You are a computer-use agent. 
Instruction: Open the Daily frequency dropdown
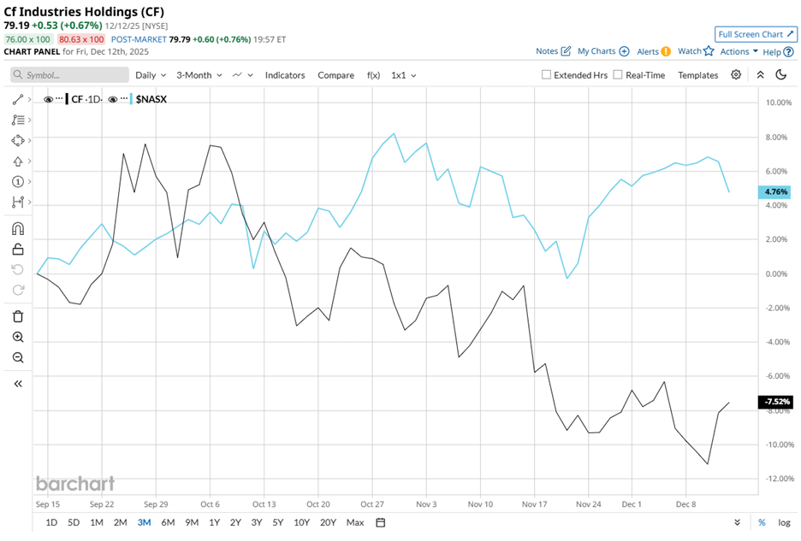[x=151, y=75]
